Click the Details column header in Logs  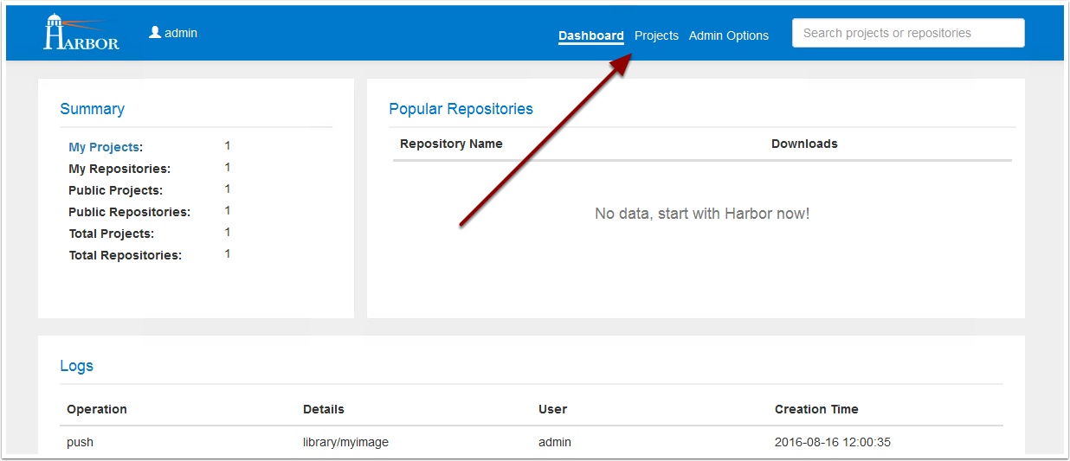[324, 409]
